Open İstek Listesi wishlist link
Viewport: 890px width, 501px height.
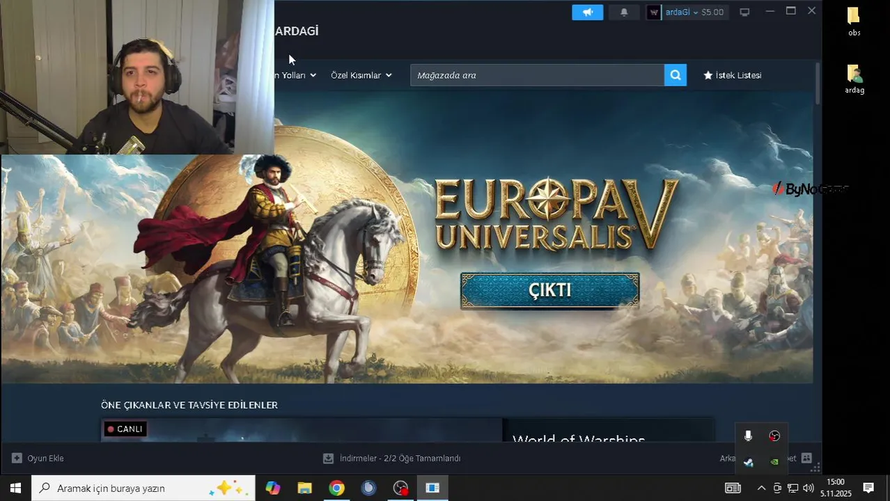coord(733,75)
